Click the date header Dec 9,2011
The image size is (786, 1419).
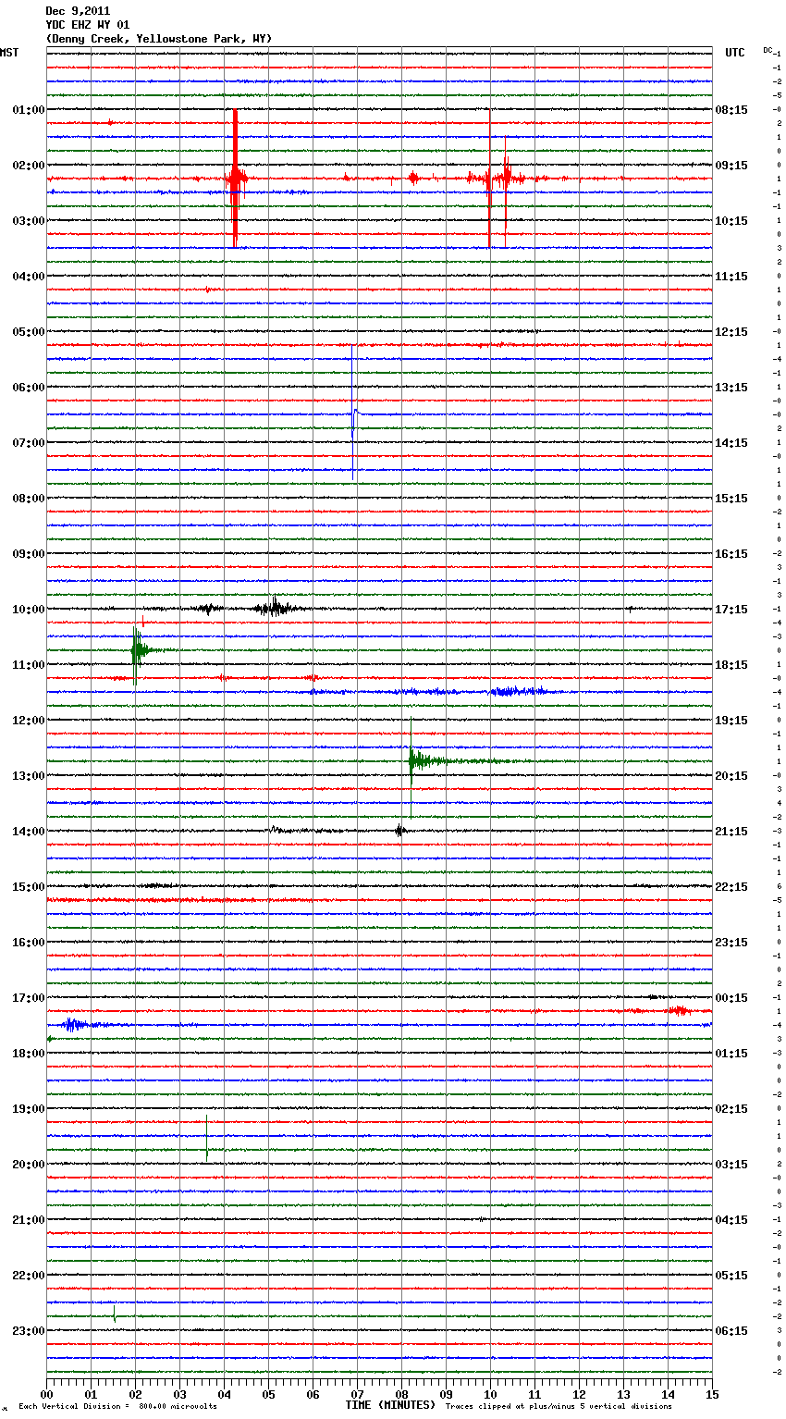point(78,11)
